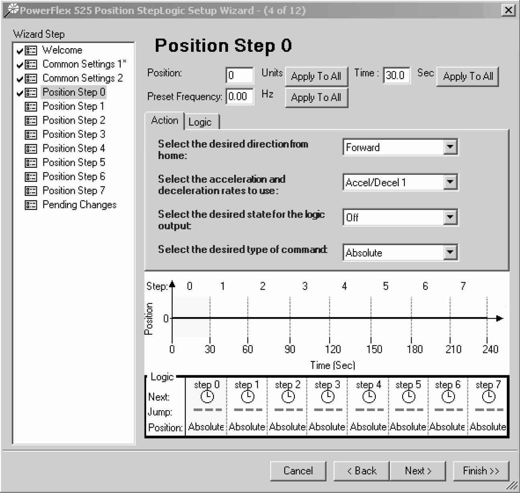
Task: Click the Position Step 2 list icon
Action: tap(31, 120)
